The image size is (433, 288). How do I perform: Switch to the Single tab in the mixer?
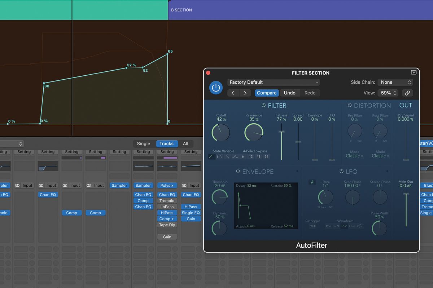point(143,143)
